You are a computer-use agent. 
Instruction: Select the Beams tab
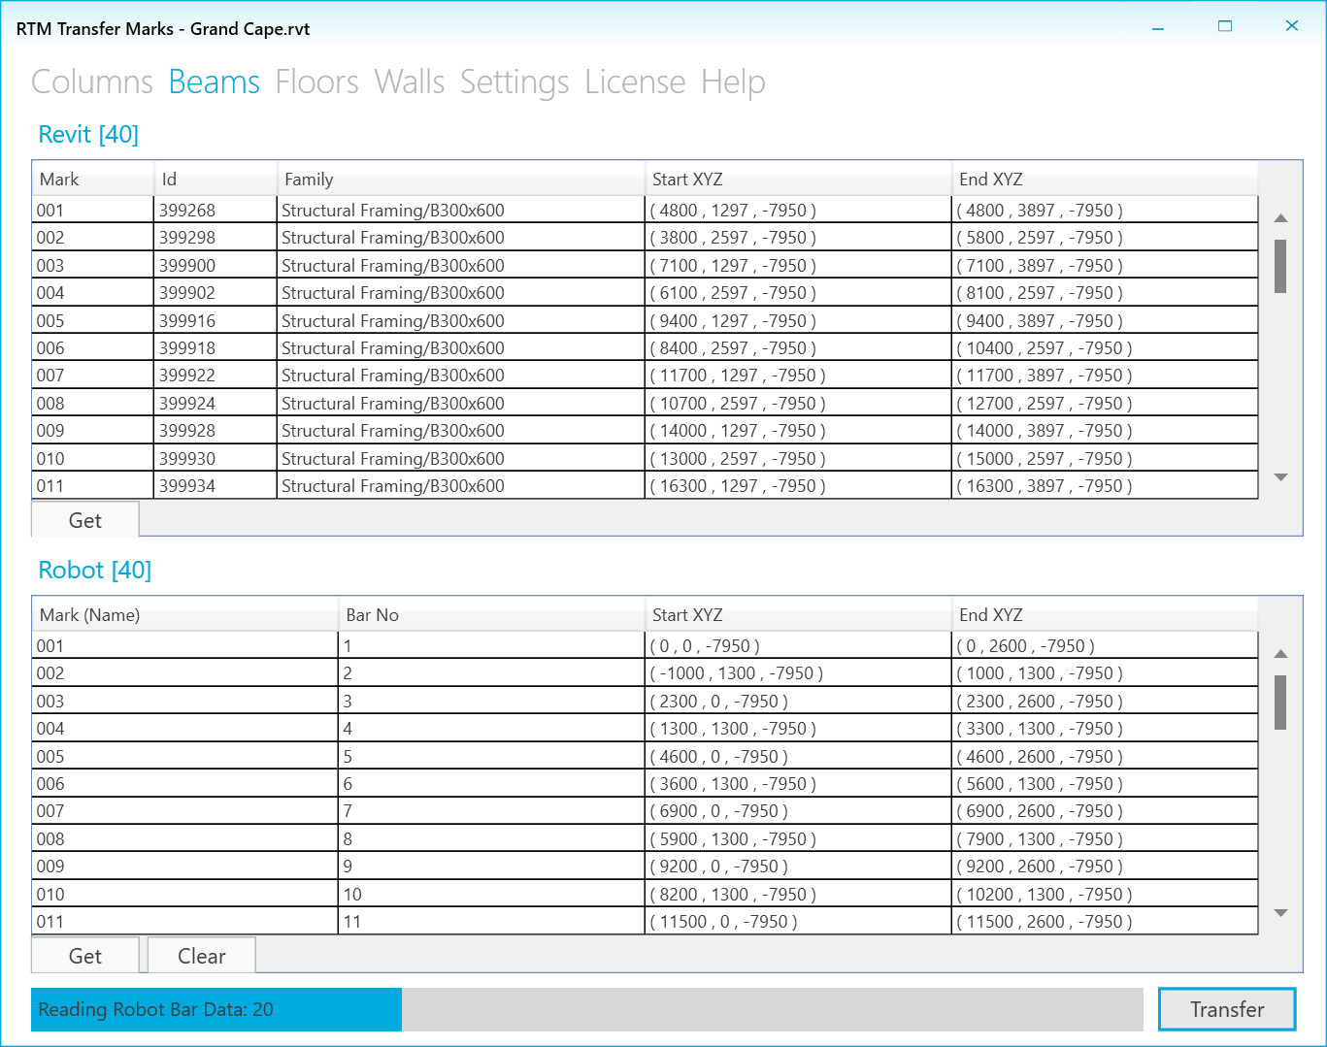pos(215,82)
